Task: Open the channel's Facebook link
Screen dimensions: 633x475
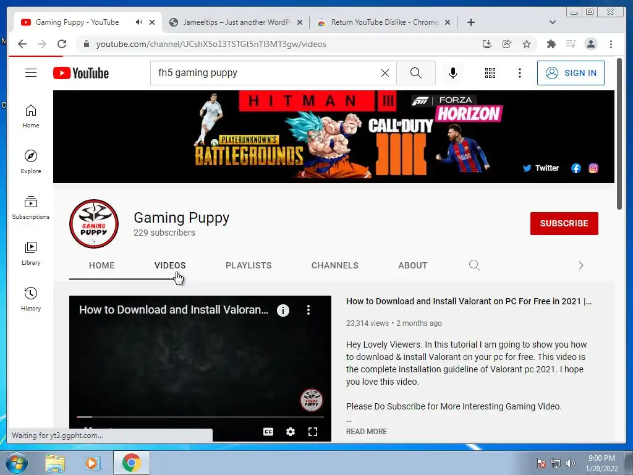Action: tap(576, 168)
